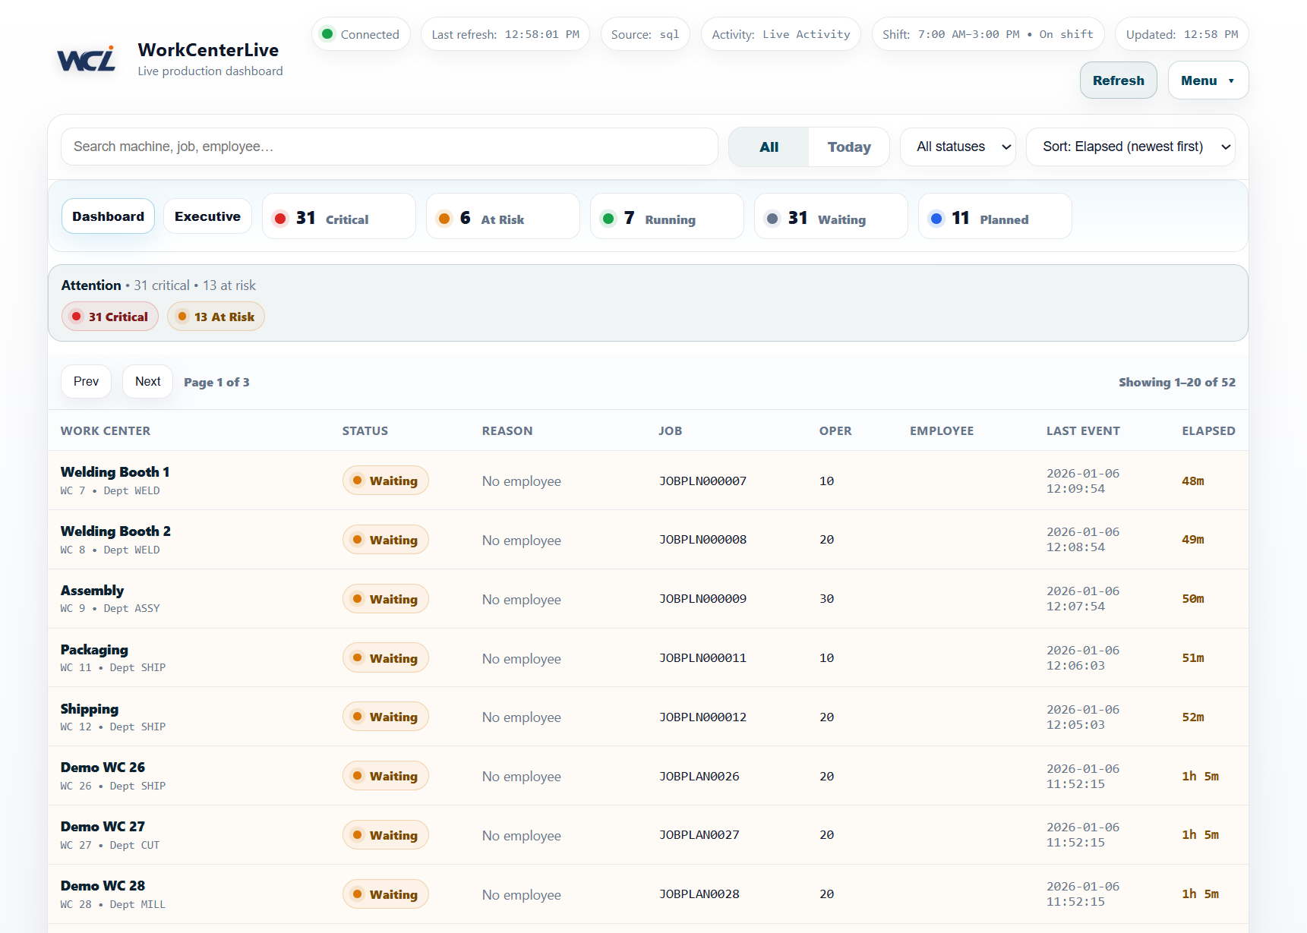Click the blue dot on the Planned counter
This screenshot has height=933, width=1307.
pyautogui.click(x=936, y=217)
